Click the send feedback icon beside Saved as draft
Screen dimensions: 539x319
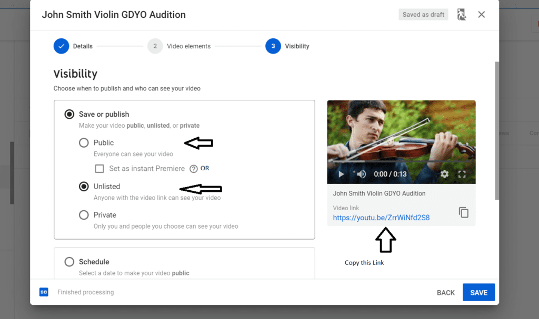point(462,15)
